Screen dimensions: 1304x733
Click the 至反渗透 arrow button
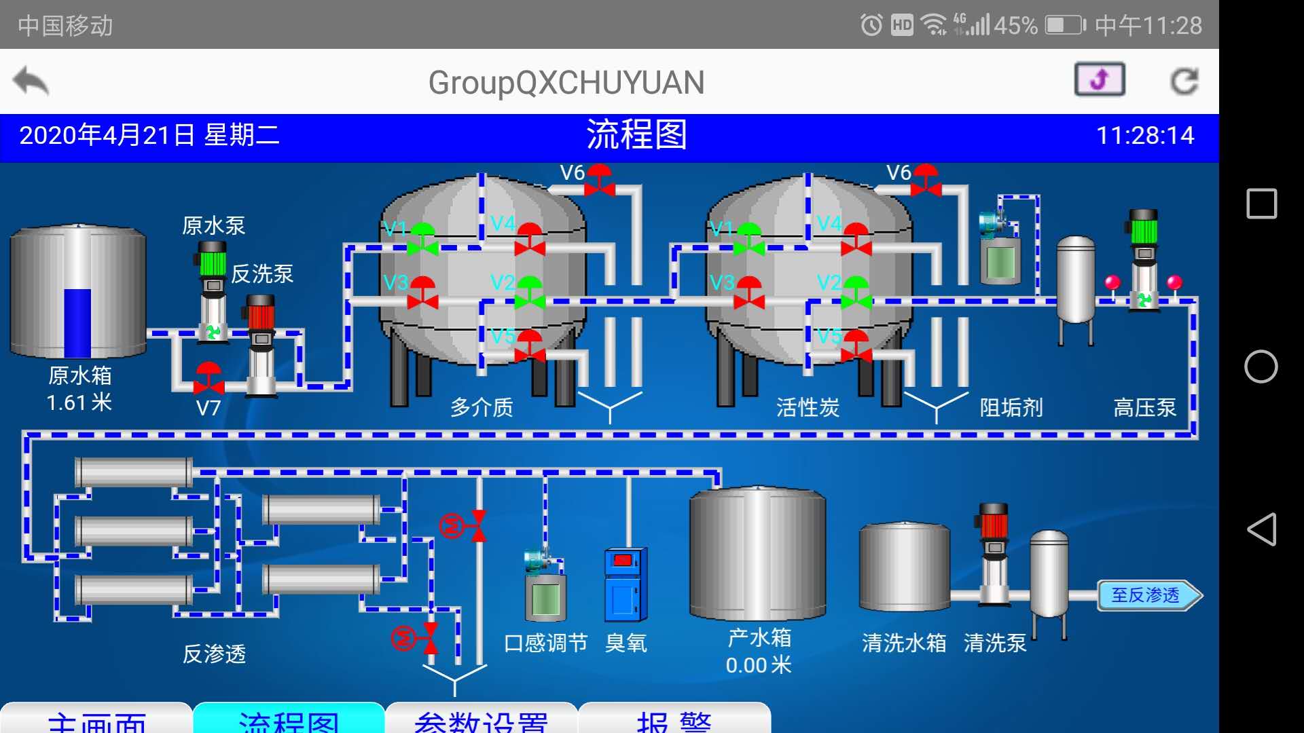pos(1149,595)
